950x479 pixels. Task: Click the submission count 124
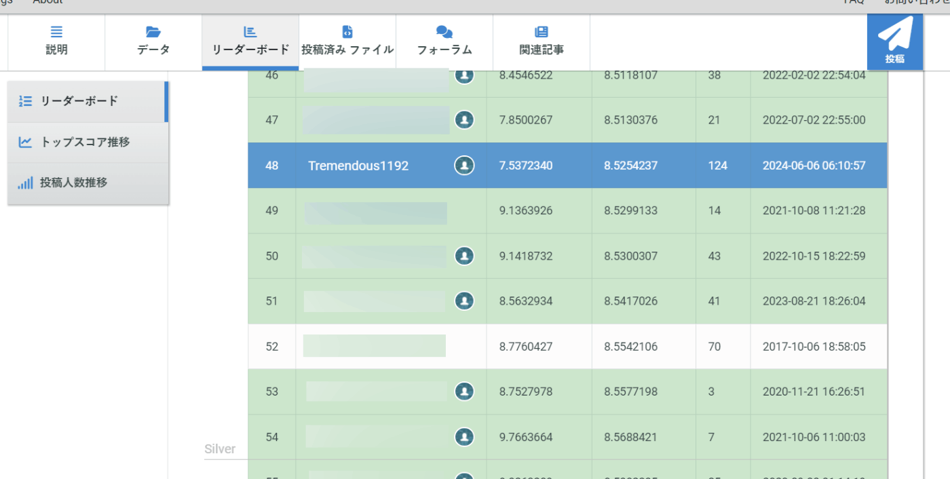(717, 166)
